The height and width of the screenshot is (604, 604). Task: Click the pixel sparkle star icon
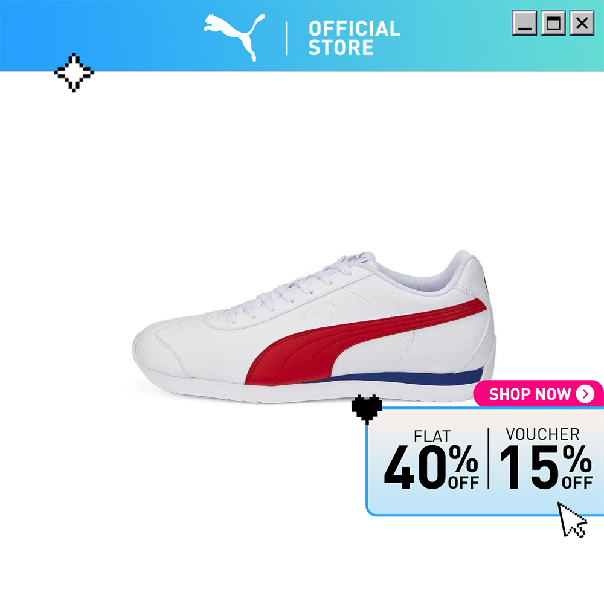click(x=74, y=72)
